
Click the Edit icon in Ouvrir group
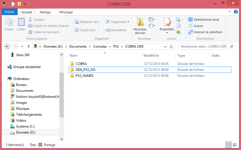click(x=179, y=26)
